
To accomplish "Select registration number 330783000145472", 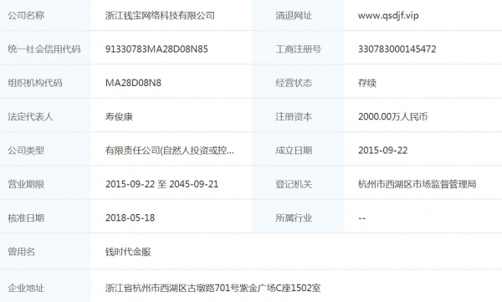I will 397,49.
